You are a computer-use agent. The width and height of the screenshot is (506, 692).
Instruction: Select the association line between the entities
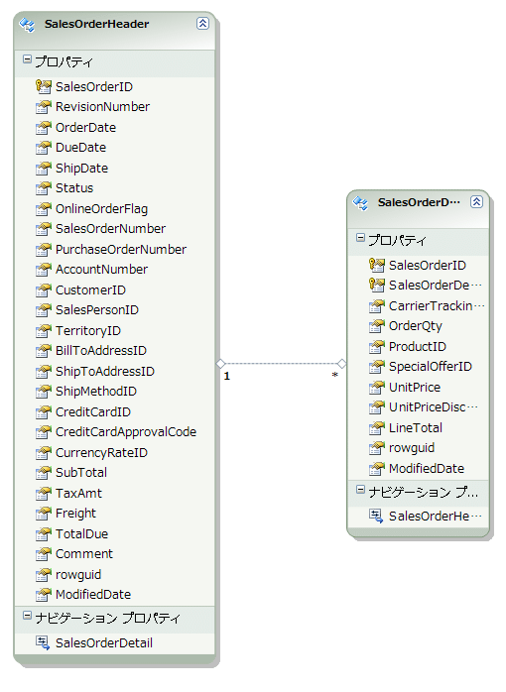(x=281, y=364)
